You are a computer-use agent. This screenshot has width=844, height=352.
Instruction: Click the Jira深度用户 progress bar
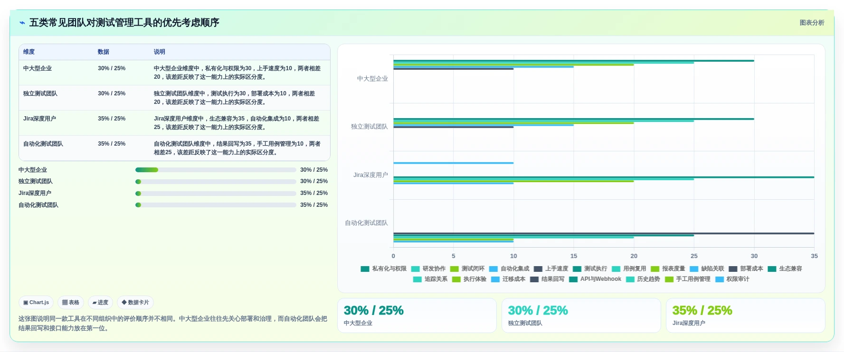point(216,194)
